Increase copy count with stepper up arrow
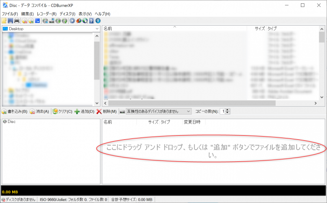The width and height of the screenshot is (327, 203). (x=227, y=110)
